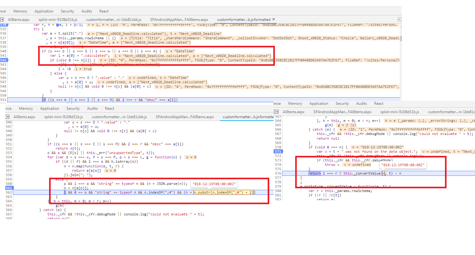Click line number 551 gutter in top window
The width and height of the screenshot is (475, 255).
coord(3,100)
